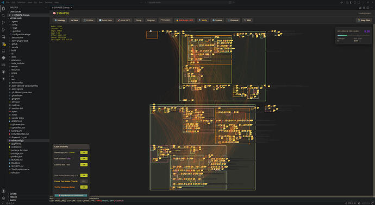This screenshot has height=205, width=375.
Task: Toggle User Custom layer ON switch
Action: coord(84,158)
